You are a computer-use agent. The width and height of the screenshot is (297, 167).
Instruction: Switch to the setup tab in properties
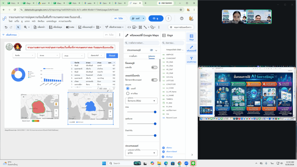(x=133, y=56)
